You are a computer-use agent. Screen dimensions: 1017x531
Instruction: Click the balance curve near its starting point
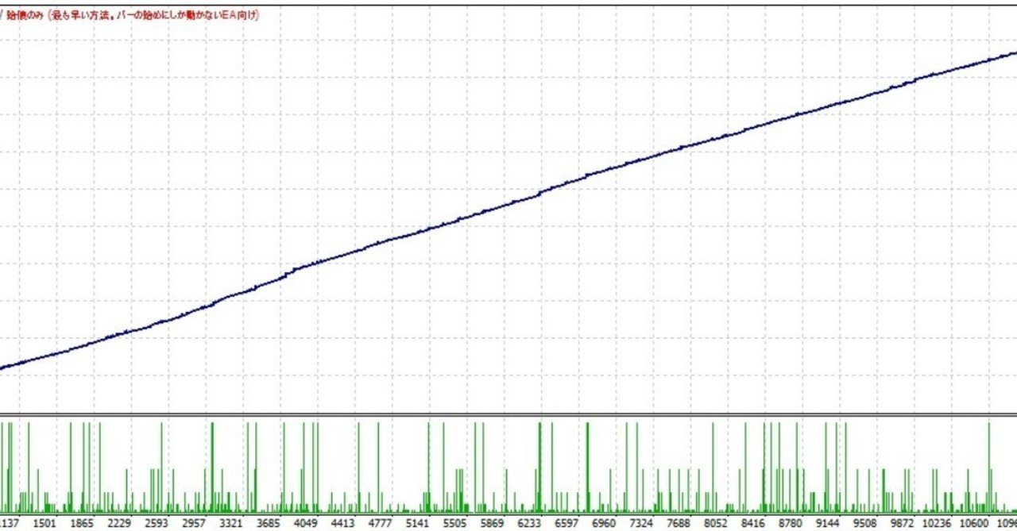coord(4,367)
